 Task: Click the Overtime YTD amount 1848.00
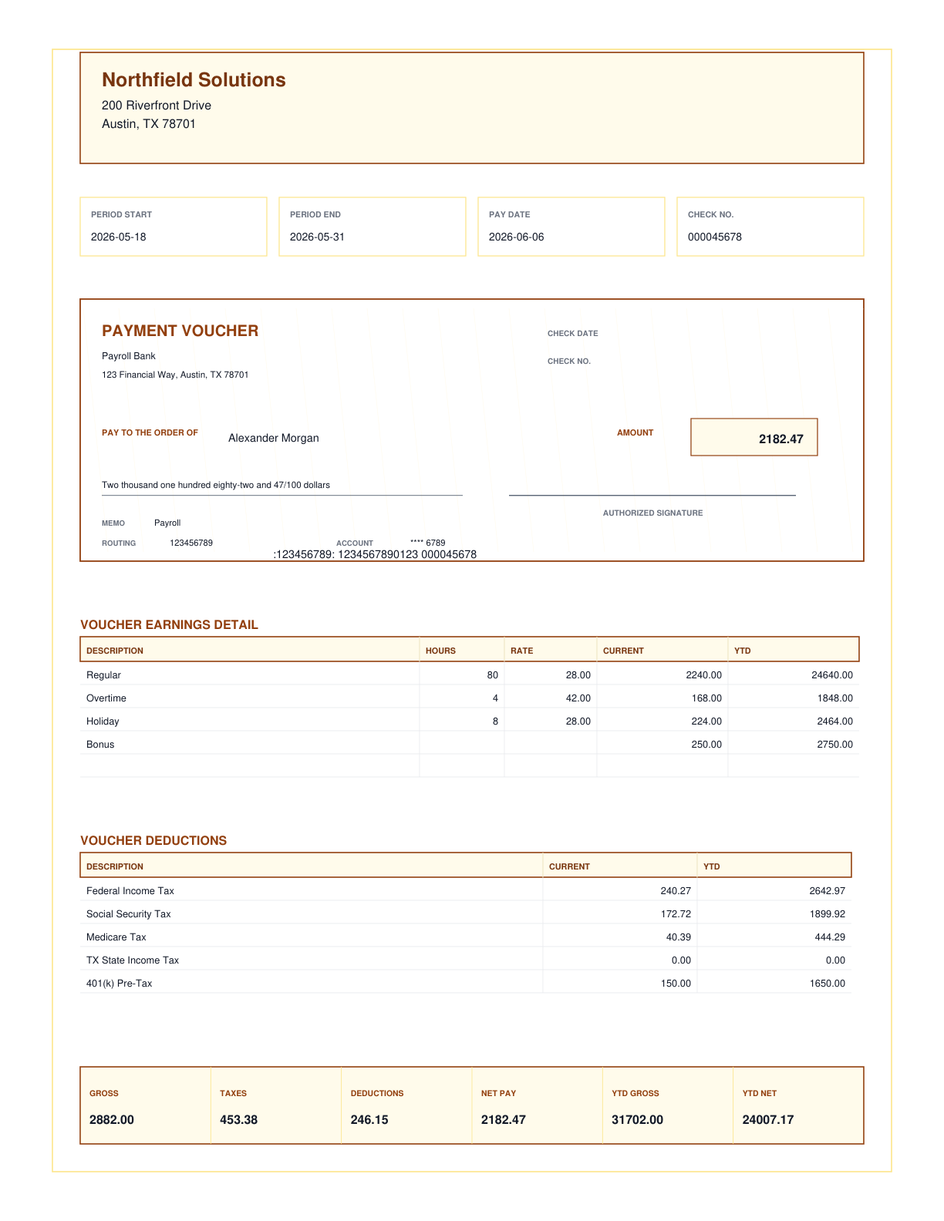(x=834, y=698)
